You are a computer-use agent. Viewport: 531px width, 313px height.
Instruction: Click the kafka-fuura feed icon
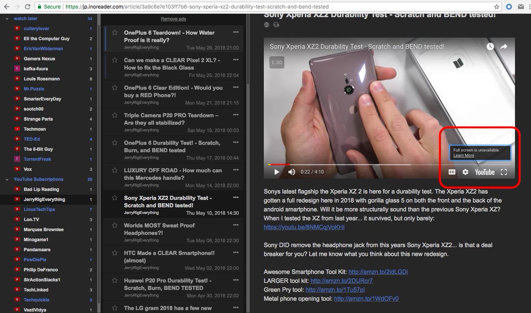(x=17, y=69)
